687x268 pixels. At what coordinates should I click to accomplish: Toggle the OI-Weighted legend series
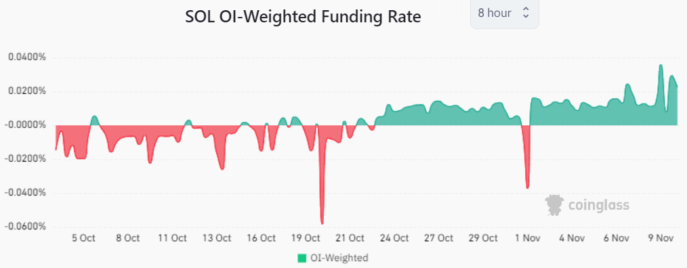coord(333,258)
